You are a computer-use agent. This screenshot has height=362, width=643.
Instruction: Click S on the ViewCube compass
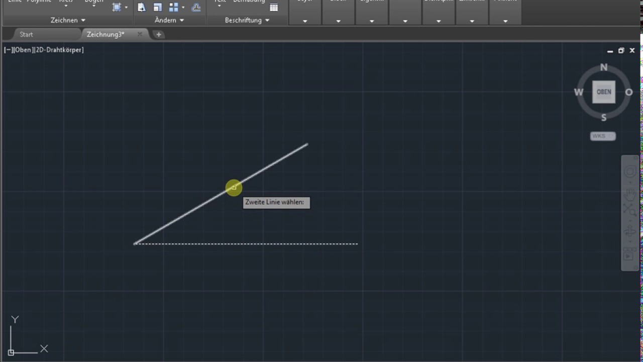point(604,118)
